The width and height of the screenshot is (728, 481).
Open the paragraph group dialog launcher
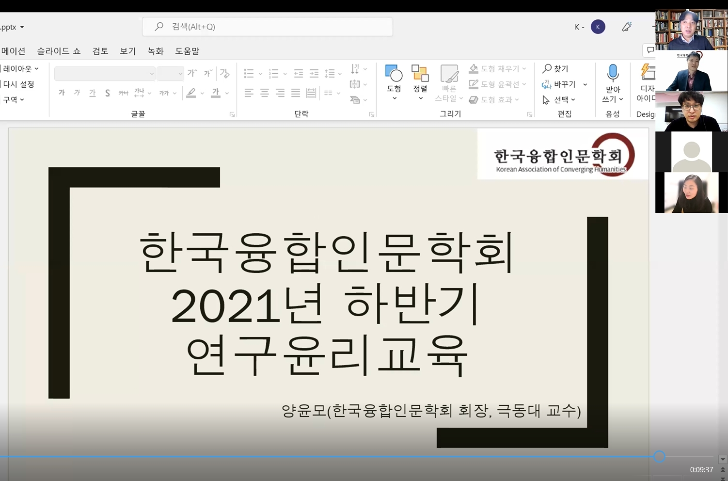pyautogui.click(x=372, y=114)
